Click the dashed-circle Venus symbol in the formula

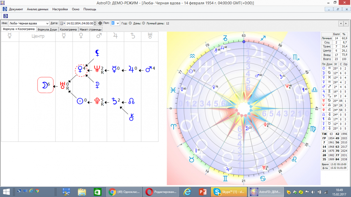pyautogui.click(x=80, y=70)
